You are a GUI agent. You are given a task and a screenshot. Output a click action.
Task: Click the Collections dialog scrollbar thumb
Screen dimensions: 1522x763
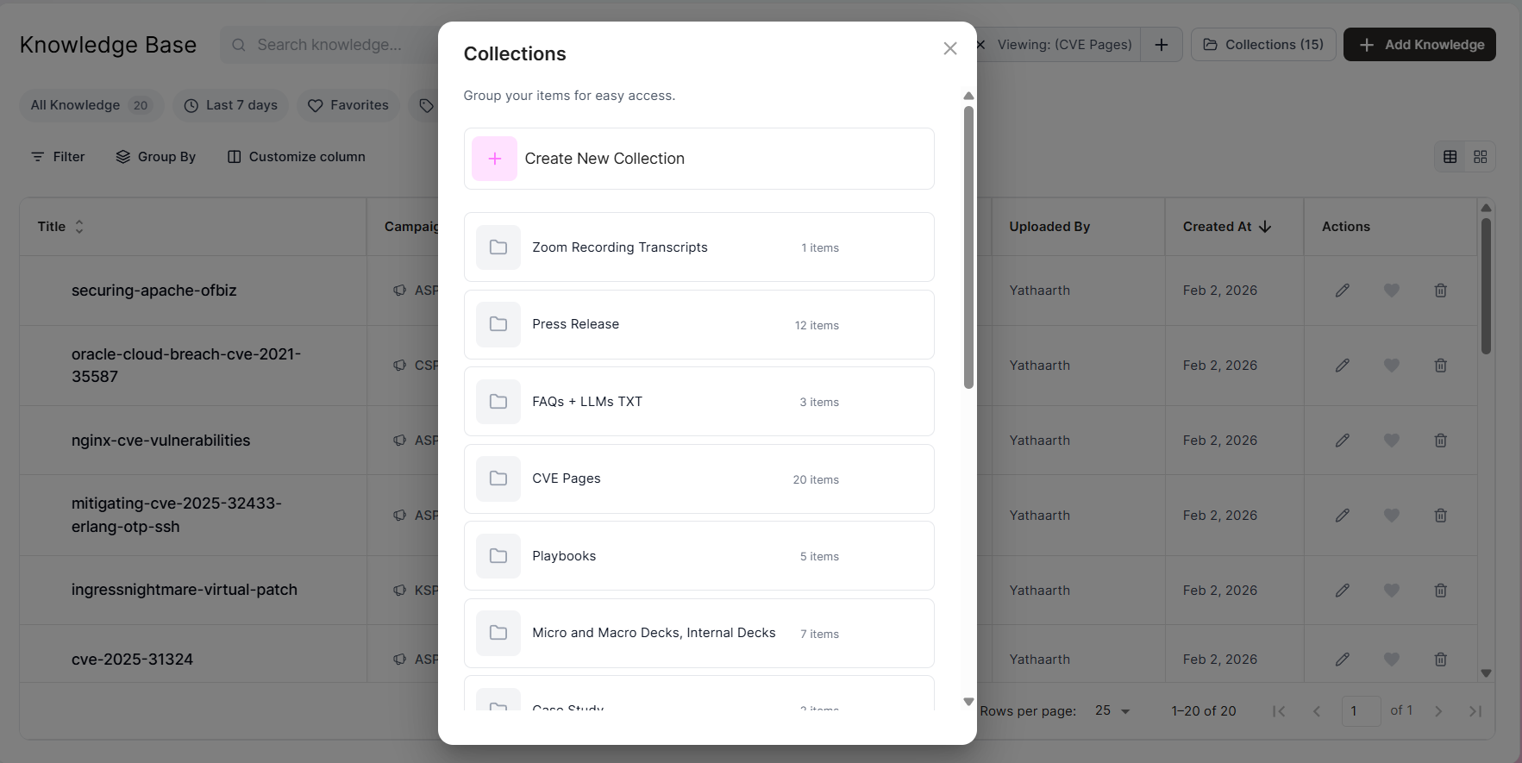coord(968,247)
